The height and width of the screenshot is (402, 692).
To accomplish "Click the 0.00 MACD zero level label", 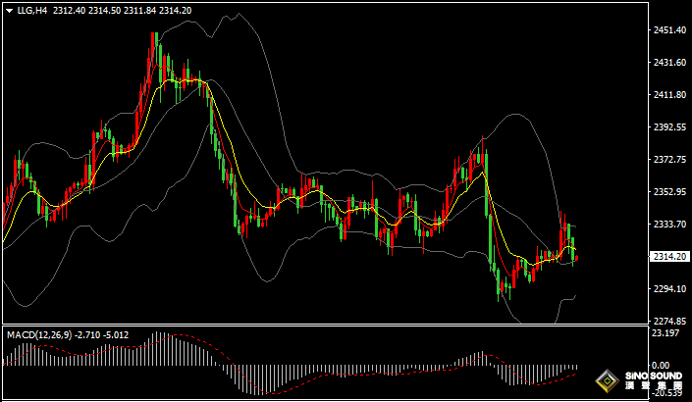I will pyautogui.click(x=663, y=365).
